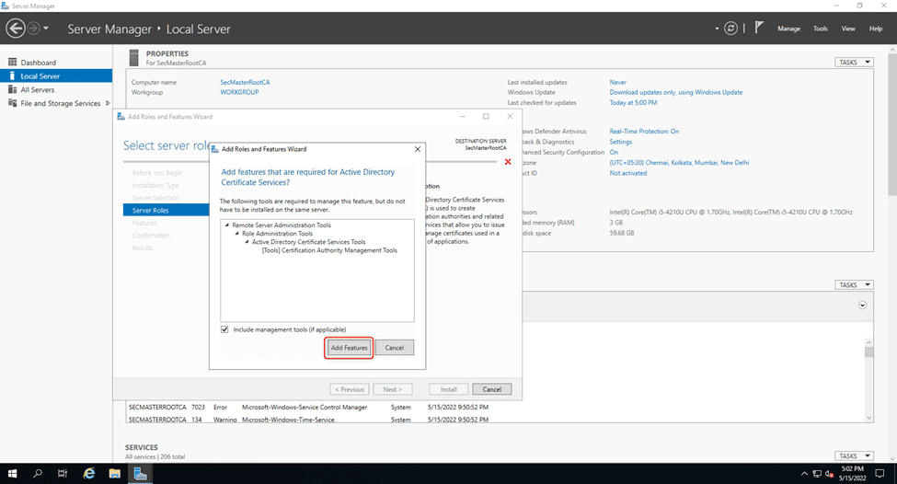This screenshot has width=897, height=484.
Task: Collapse Active Directory Certificate Services Tools node
Action: 247,242
